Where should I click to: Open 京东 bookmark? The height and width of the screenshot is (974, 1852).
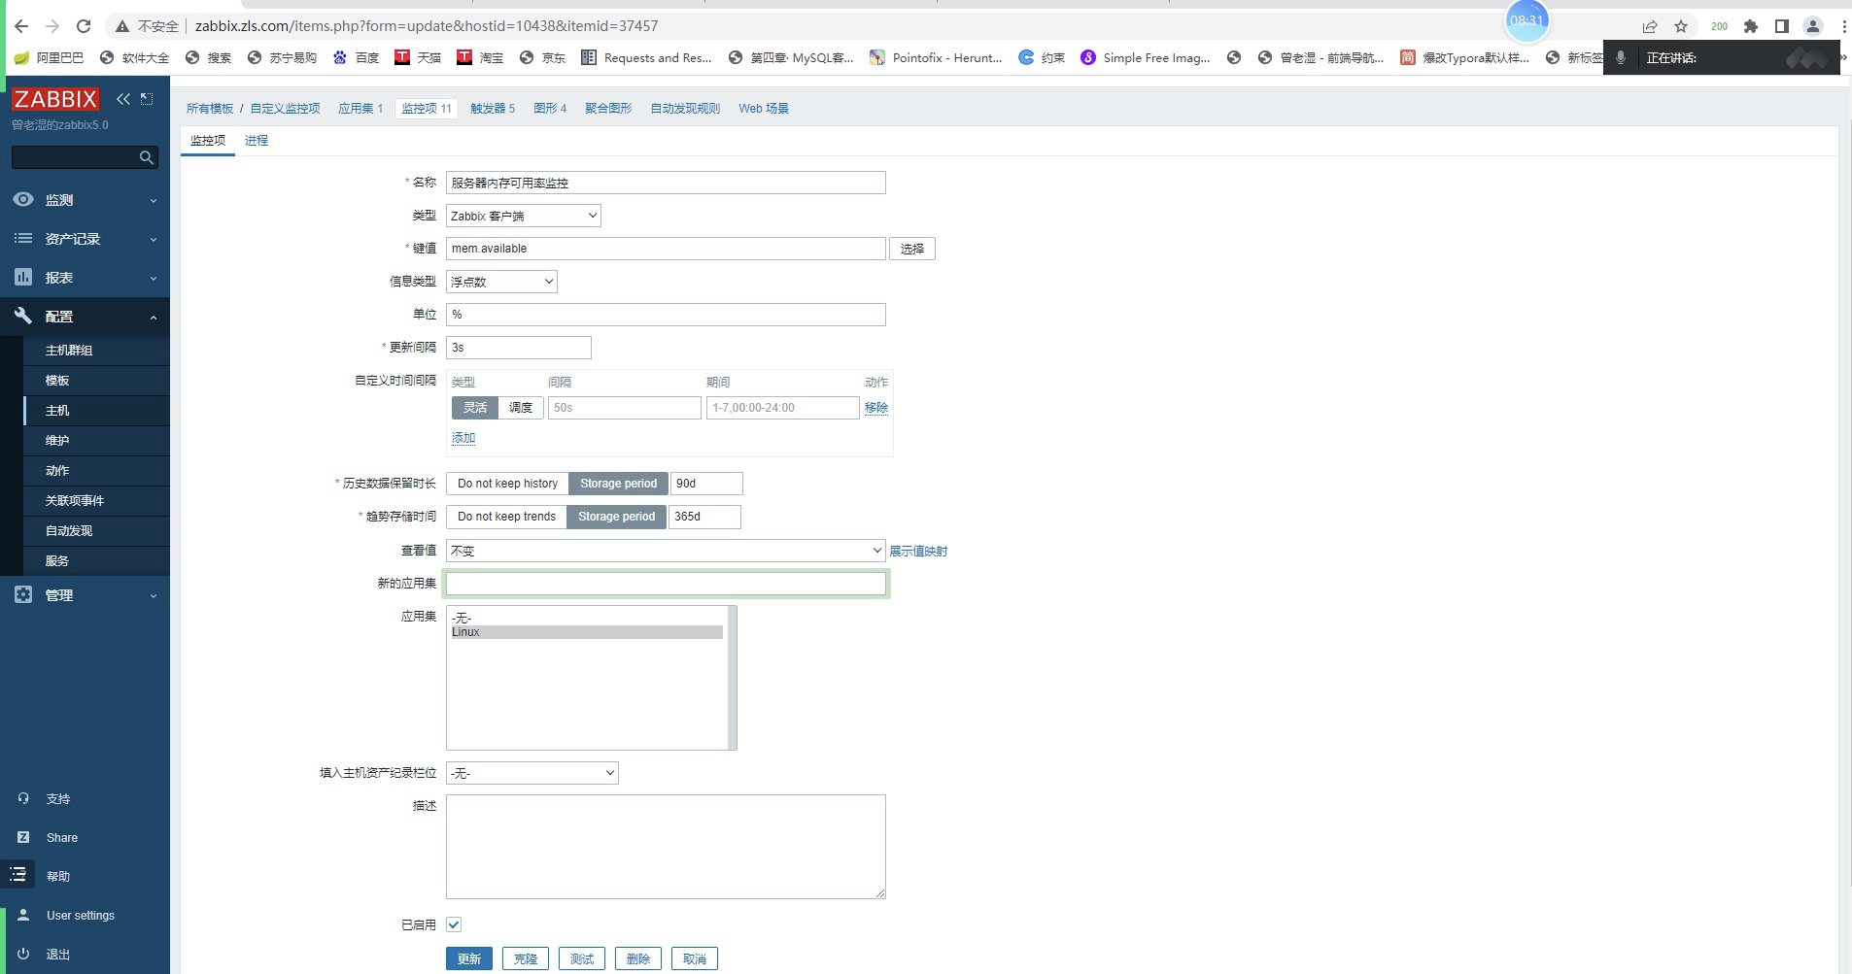pos(542,57)
